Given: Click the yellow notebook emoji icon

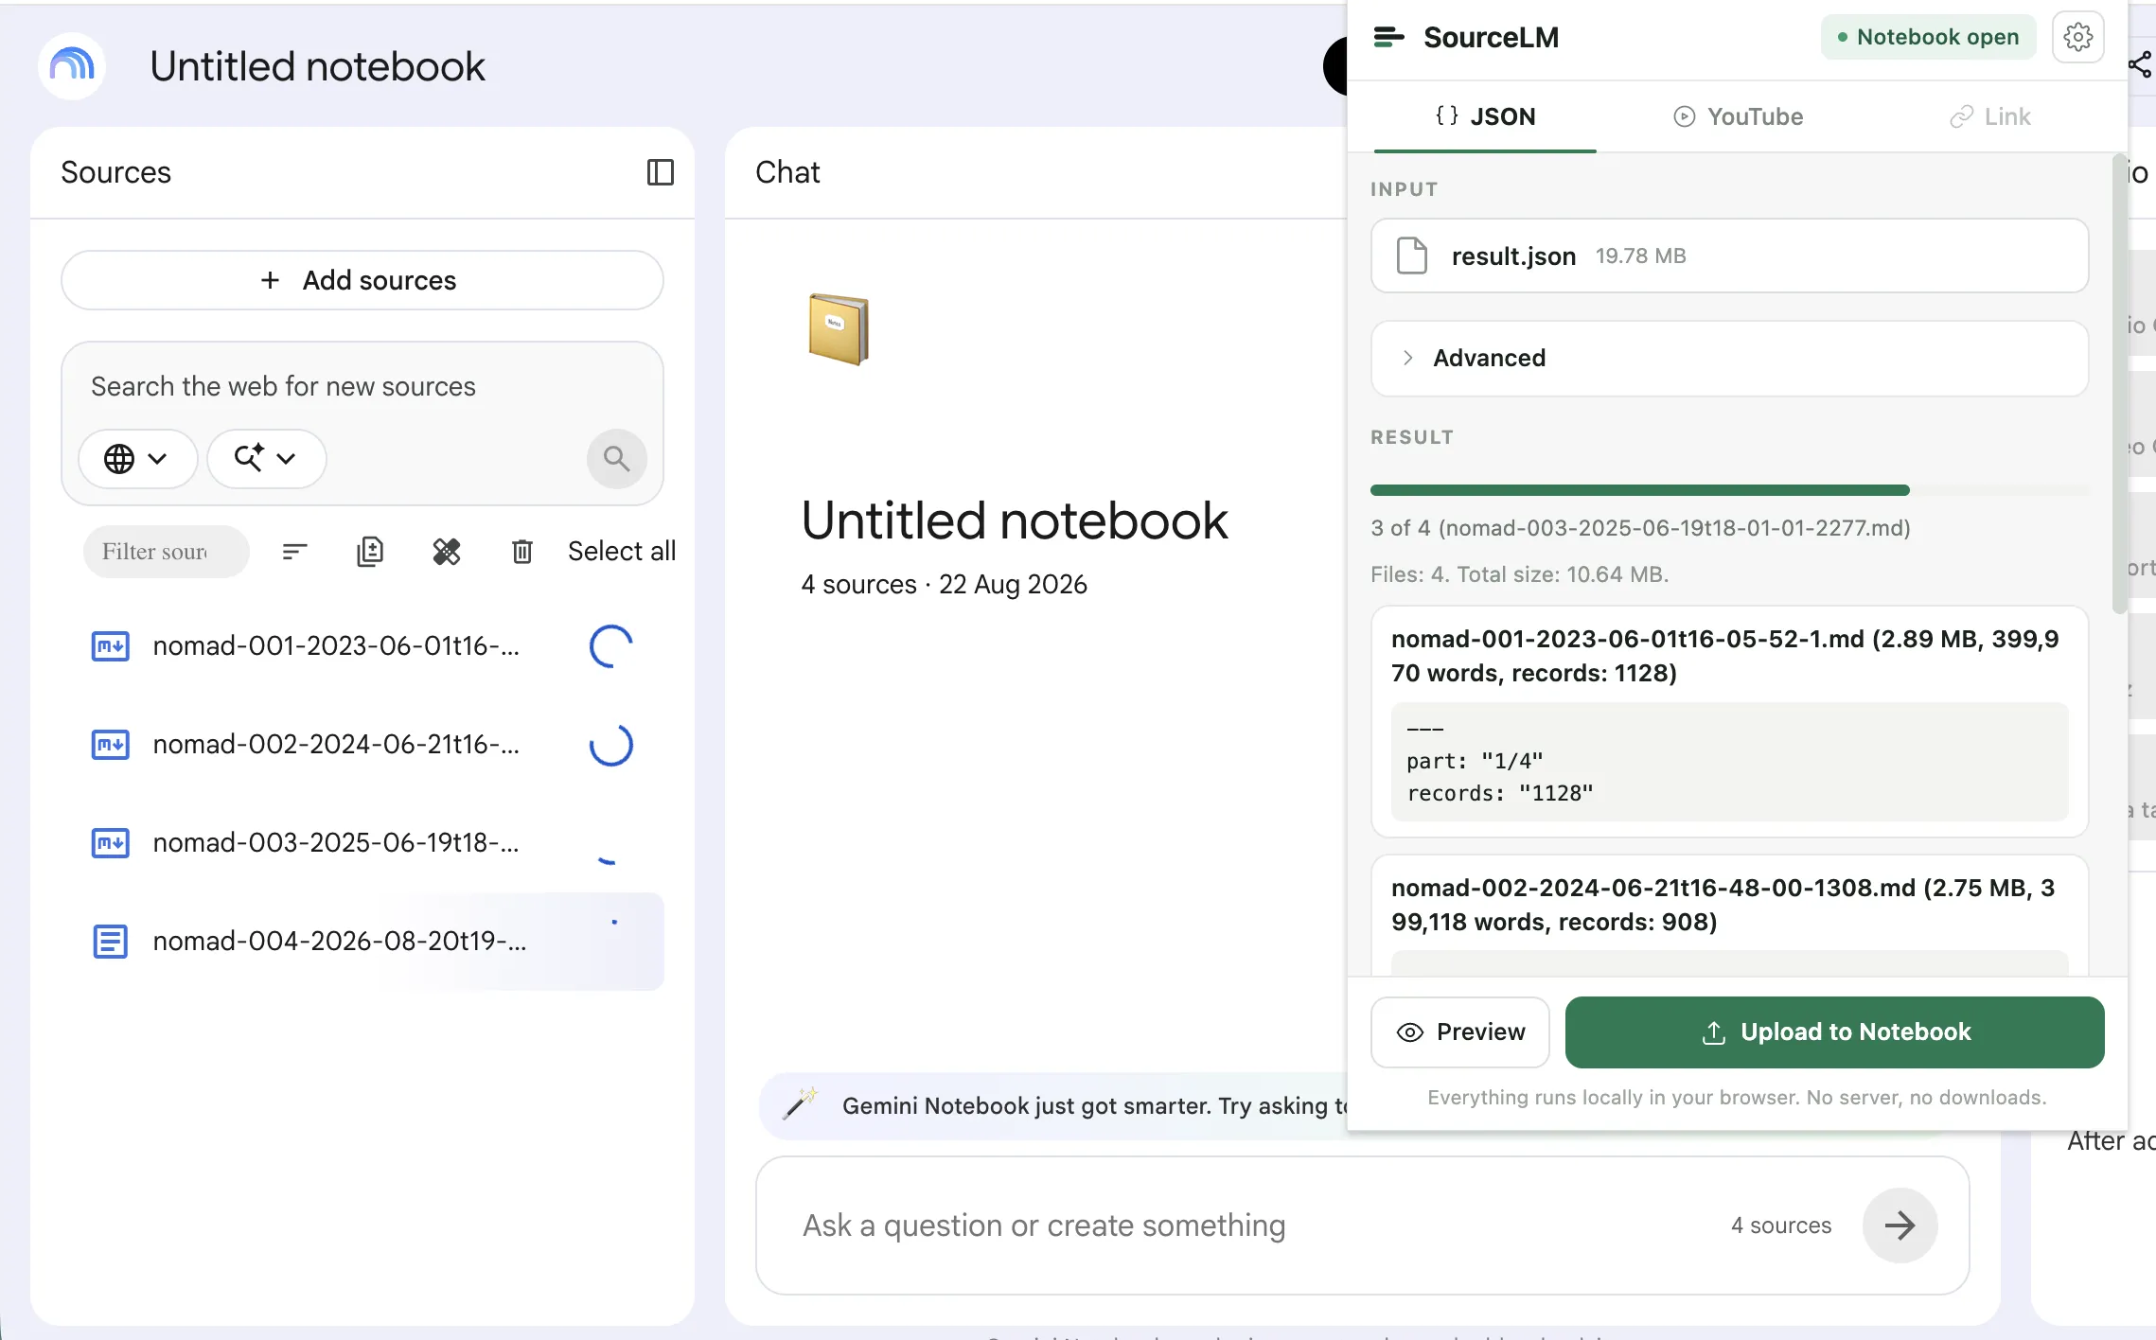Looking at the screenshot, I should pyautogui.click(x=839, y=329).
